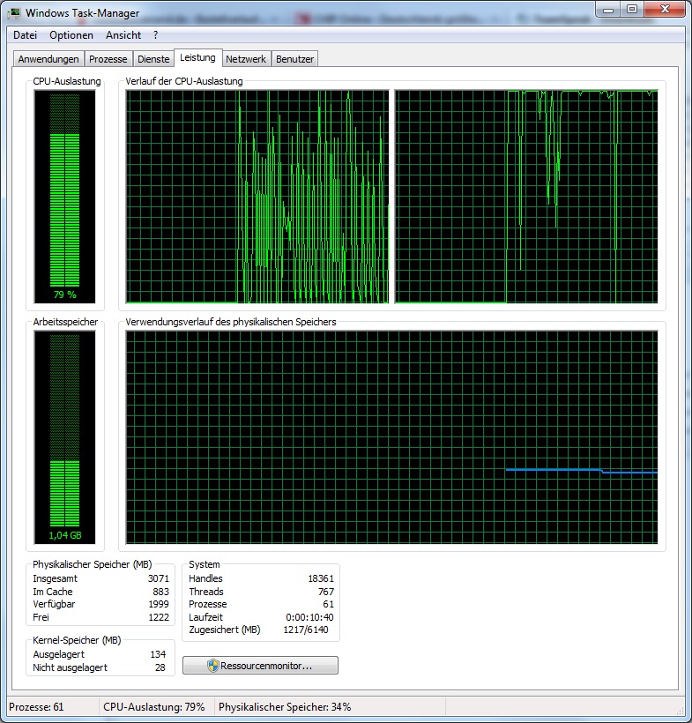
Task: Click the physical memory usage history graph
Action: [392, 437]
